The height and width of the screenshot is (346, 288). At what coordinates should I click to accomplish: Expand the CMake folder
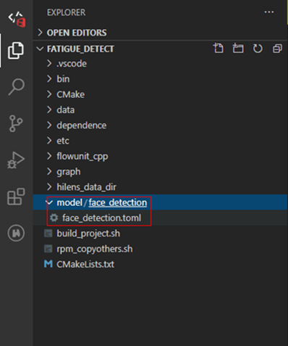pyautogui.click(x=49, y=94)
